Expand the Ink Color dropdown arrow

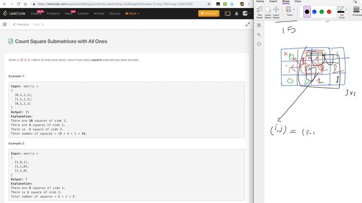pyautogui.click(x=346, y=10)
